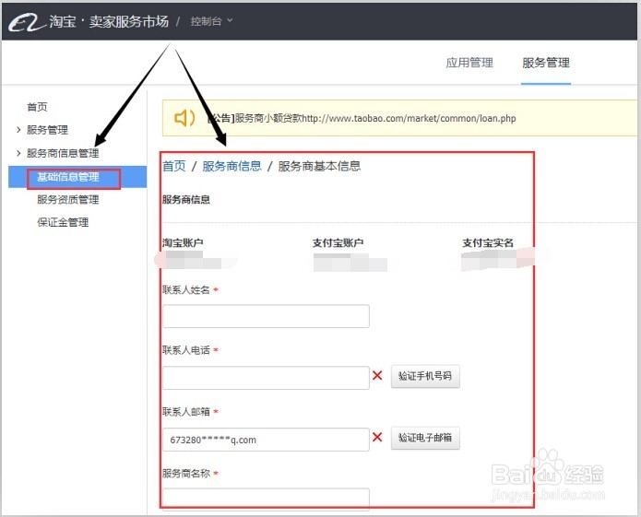The width and height of the screenshot is (641, 517).
Task: Click the 支付宝实名 label
Action: coord(488,243)
